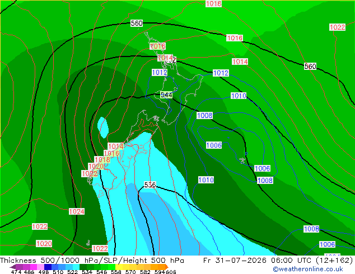
Task: Select the legend value 582
Action: point(145,272)
